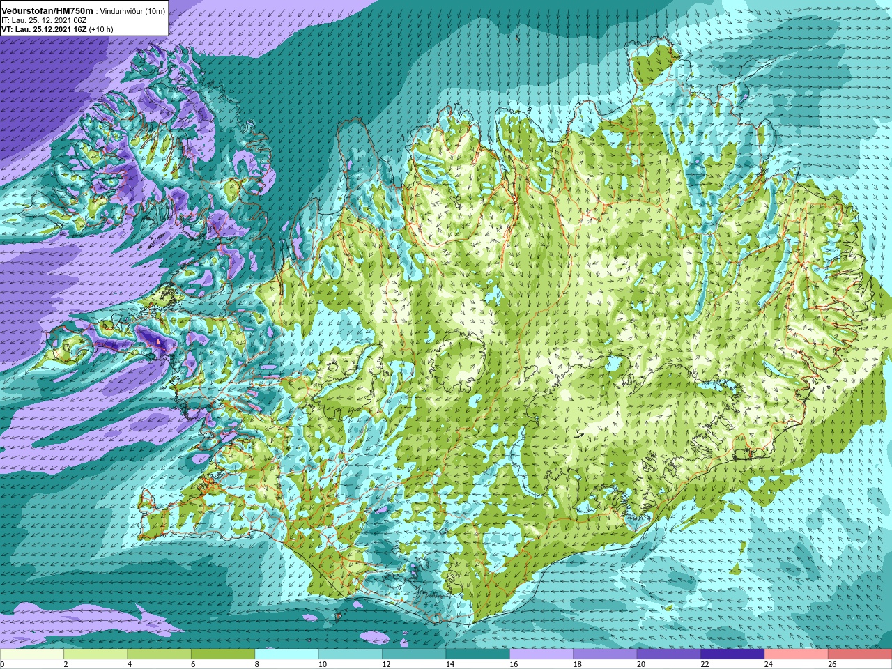Screen dimensions: 892x669
Task: Click the legend scale label 22
Action: click(705, 665)
